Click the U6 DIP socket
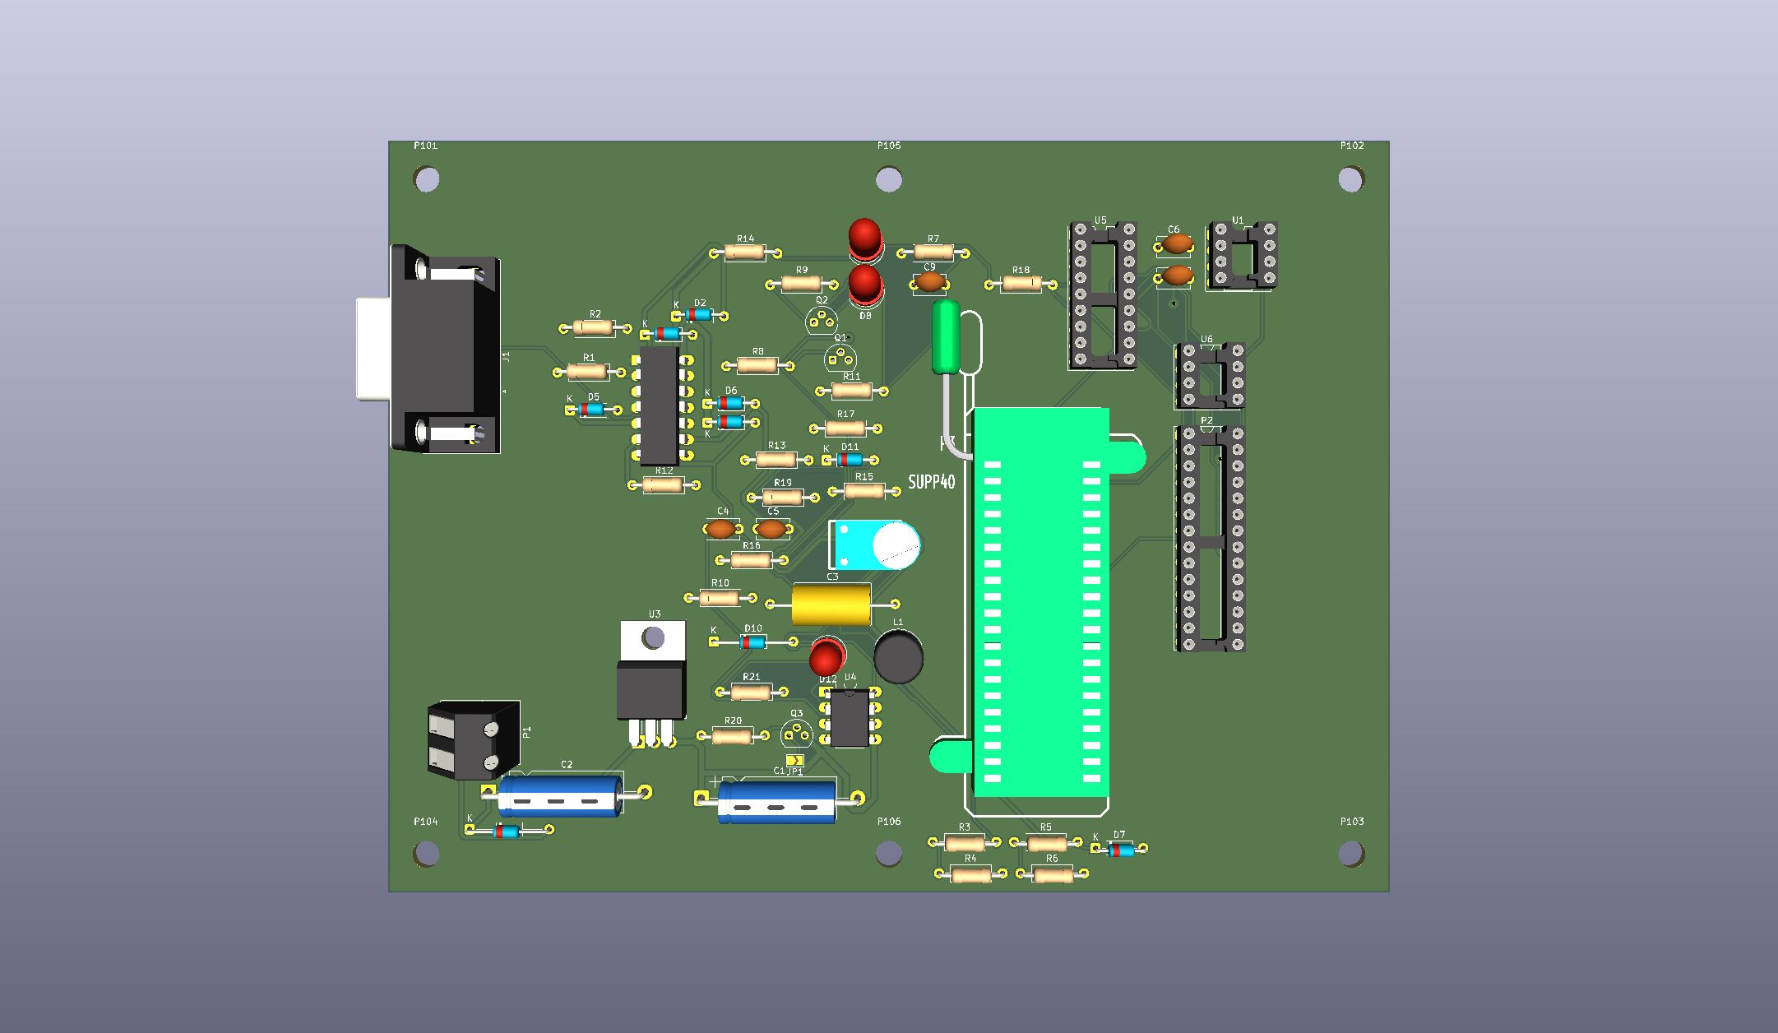Viewport: 1778px width, 1033px height. point(1212,376)
